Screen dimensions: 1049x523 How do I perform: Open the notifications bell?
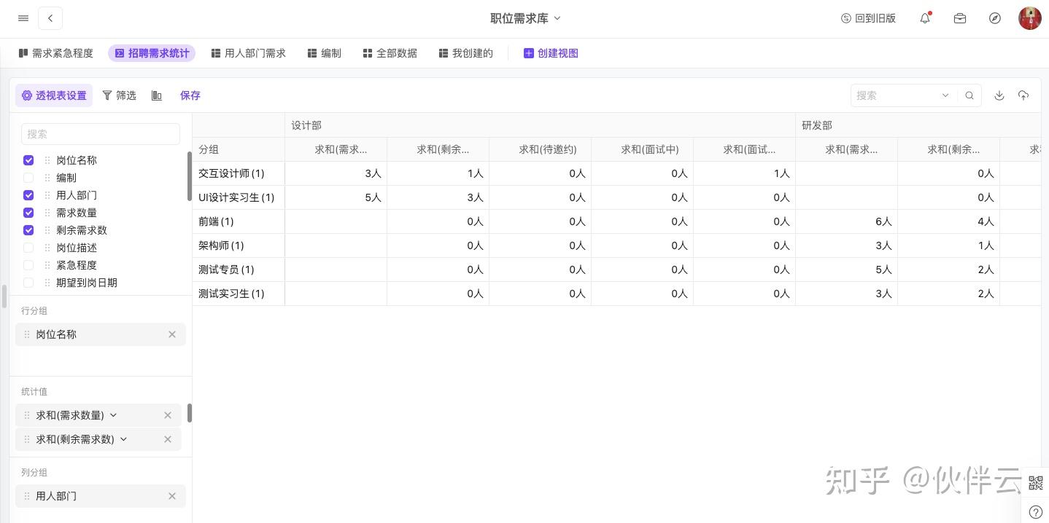click(925, 18)
